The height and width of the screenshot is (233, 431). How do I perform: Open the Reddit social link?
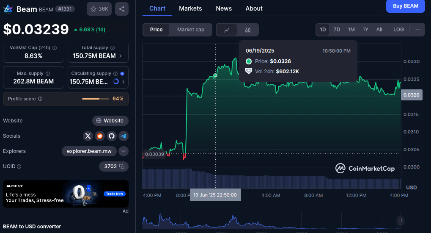point(100,136)
